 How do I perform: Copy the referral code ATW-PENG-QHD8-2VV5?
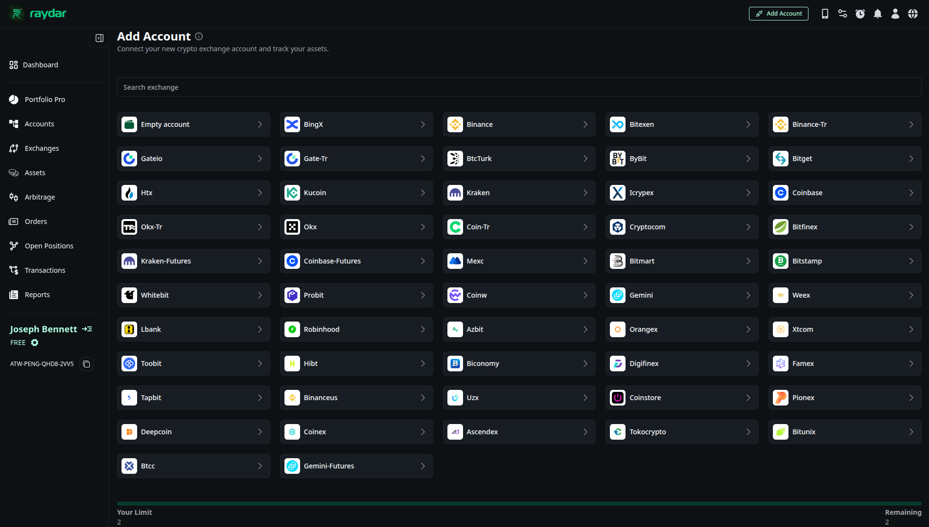(86, 364)
